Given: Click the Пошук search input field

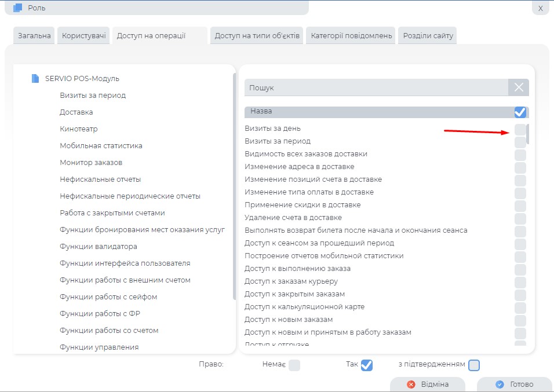Looking at the screenshot, I should click(x=377, y=87).
